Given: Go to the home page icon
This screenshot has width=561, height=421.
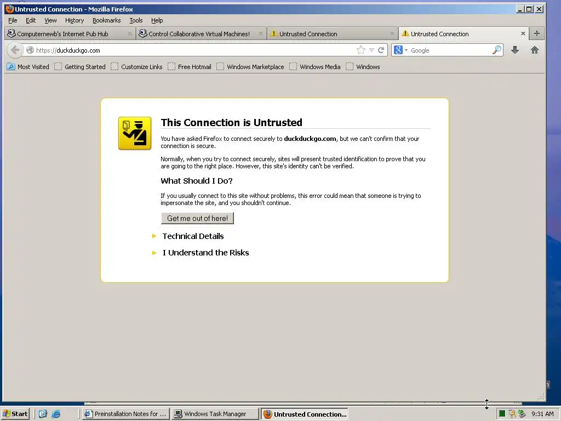Looking at the screenshot, I should (x=535, y=50).
